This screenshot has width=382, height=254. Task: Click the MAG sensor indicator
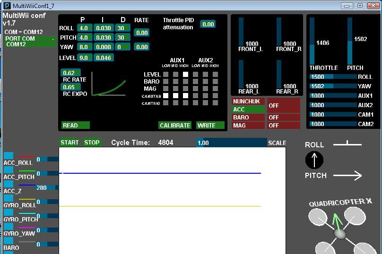pyautogui.click(x=248, y=126)
